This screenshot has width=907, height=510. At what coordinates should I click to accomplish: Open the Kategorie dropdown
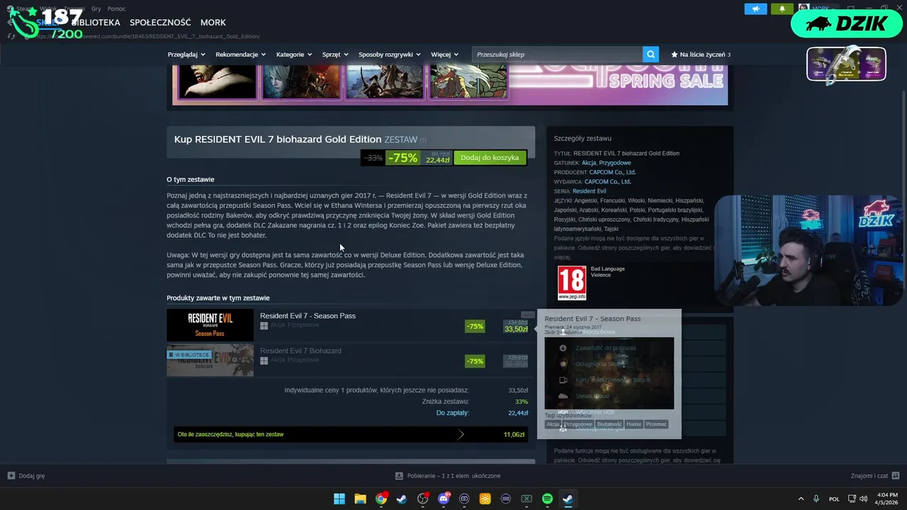click(x=294, y=55)
